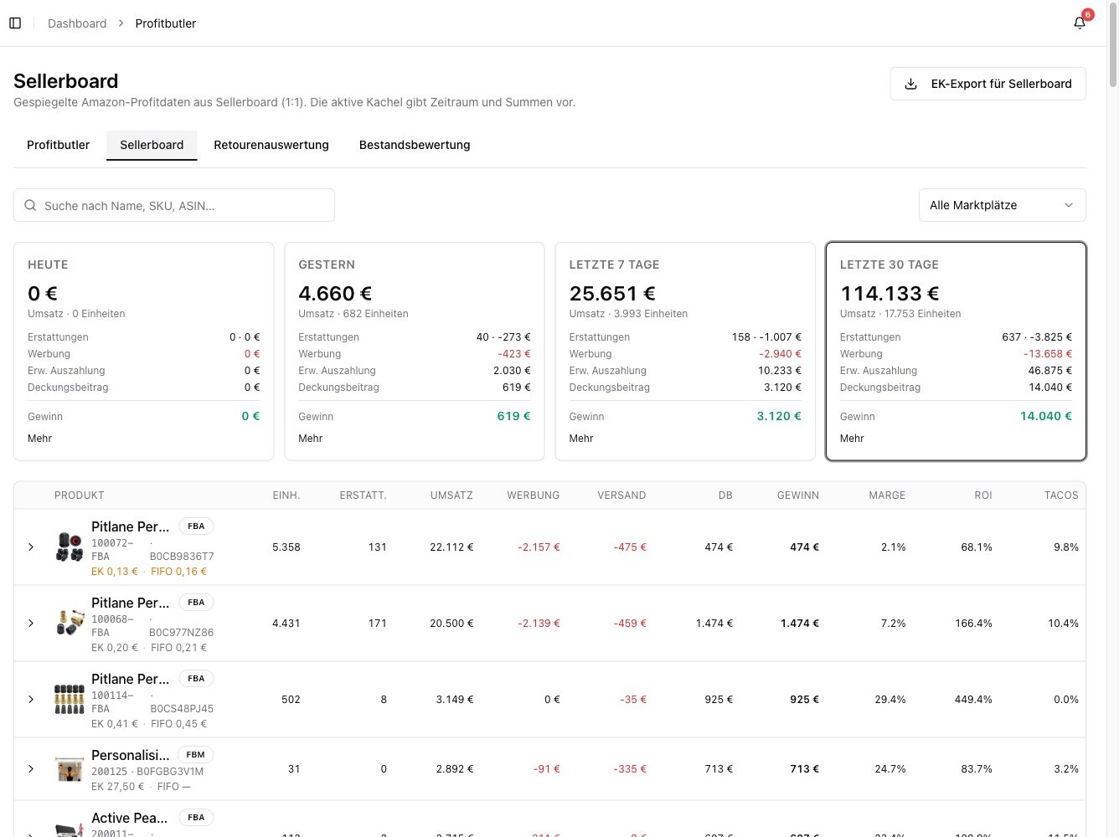Sort by WERBUNG column header

point(533,496)
